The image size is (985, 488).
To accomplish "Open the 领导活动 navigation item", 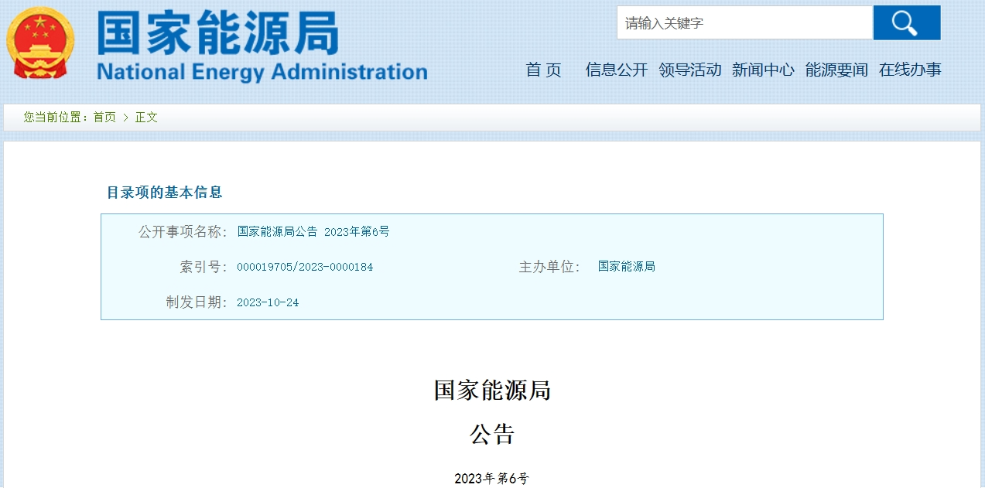I will [x=690, y=70].
